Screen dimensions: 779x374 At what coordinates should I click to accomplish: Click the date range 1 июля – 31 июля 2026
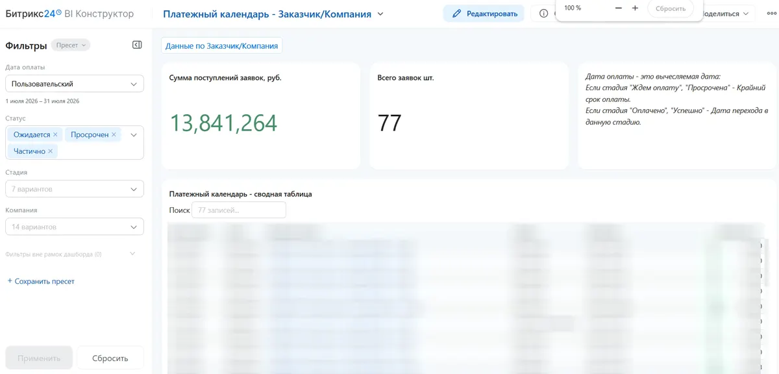tap(42, 101)
